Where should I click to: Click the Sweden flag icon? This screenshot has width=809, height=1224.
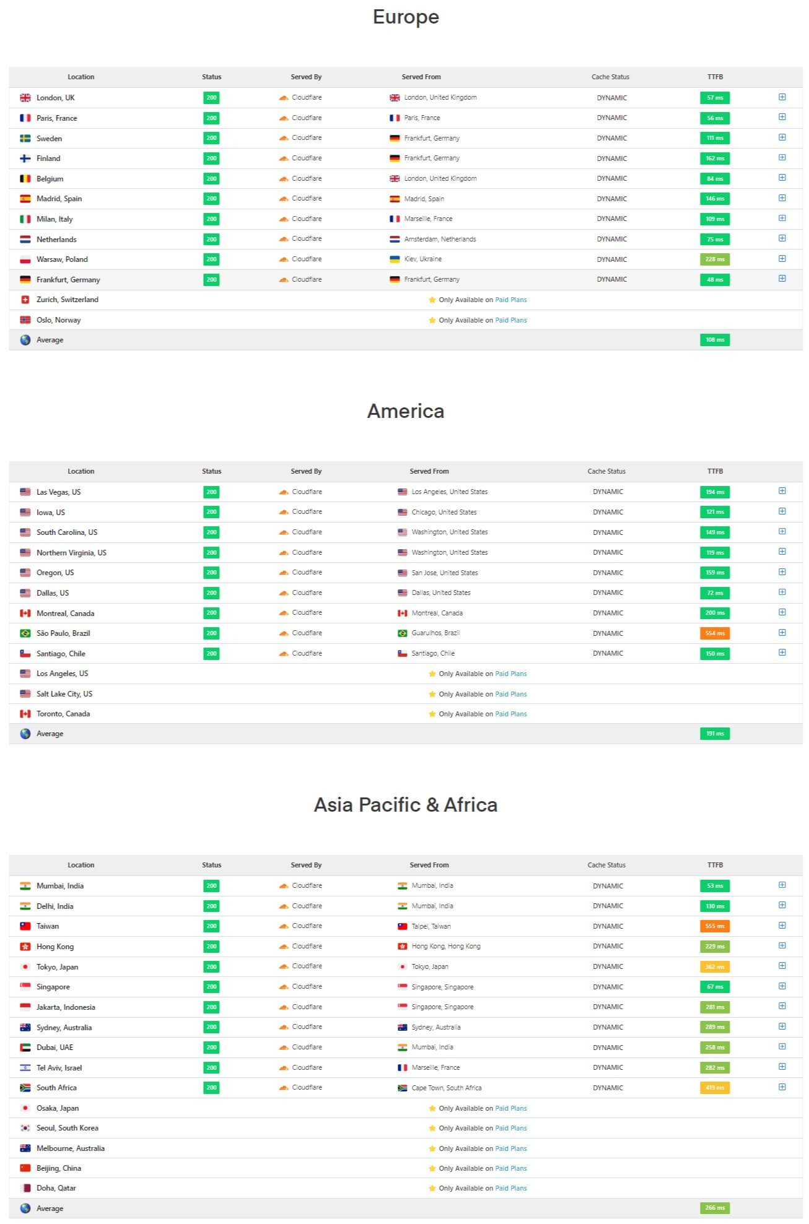click(25, 139)
